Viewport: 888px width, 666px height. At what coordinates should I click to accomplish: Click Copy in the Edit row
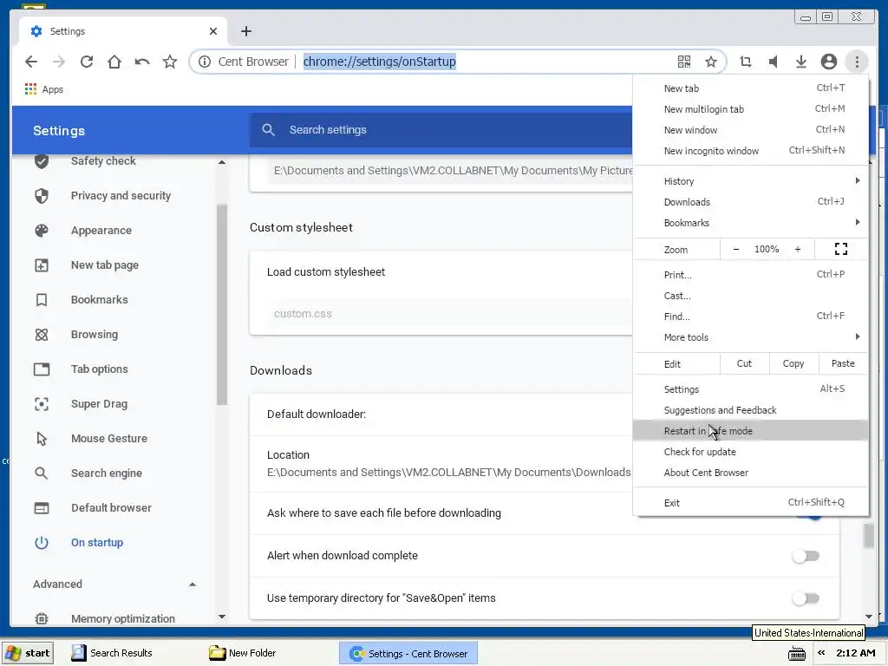[793, 363]
